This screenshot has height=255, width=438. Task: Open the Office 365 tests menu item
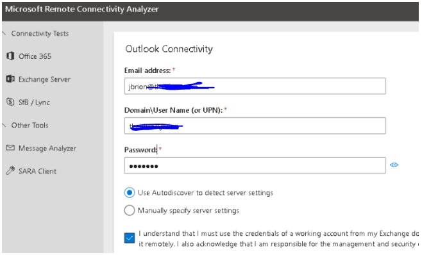(x=35, y=56)
